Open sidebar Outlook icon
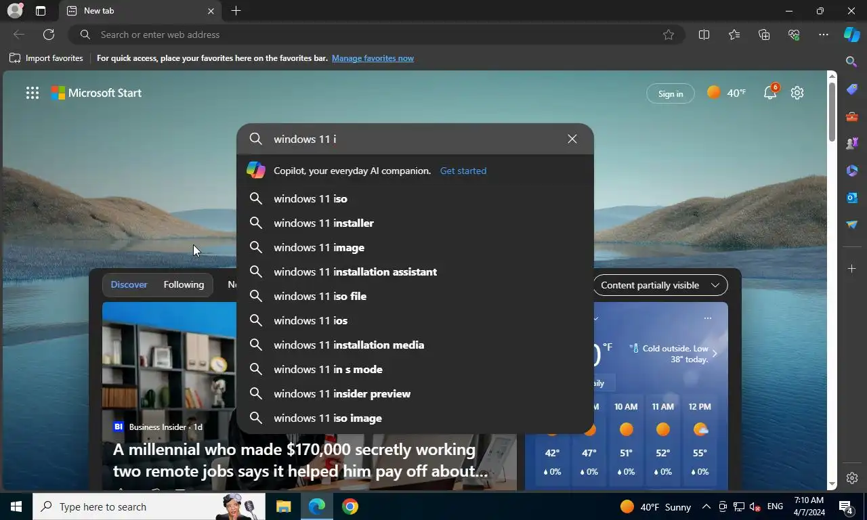The width and height of the screenshot is (867, 520). (852, 198)
